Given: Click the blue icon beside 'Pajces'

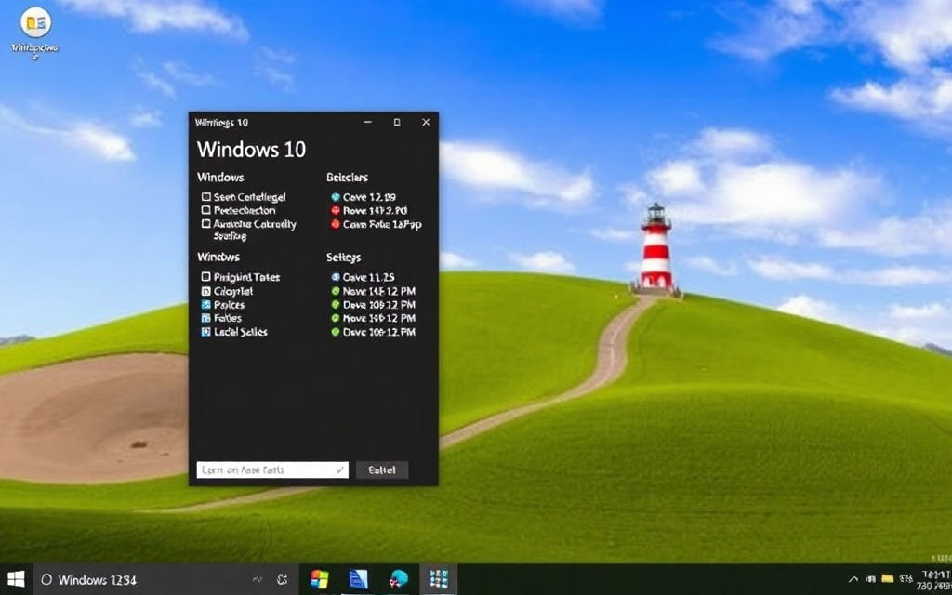Looking at the screenshot, I should coord(206,304).
